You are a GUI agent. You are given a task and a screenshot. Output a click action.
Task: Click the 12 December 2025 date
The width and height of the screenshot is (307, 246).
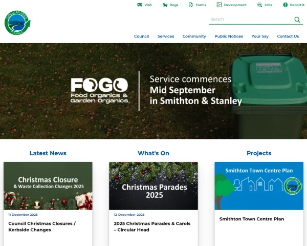click(129, 215)
